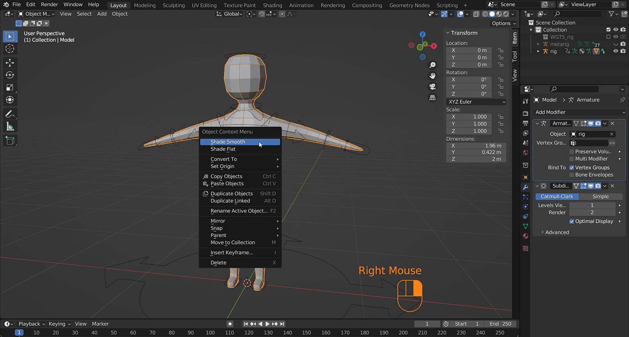Select the Move tool in the toolbar
Image resolution: width=629 pixels, height=337 pixels.
click(10, 62)
